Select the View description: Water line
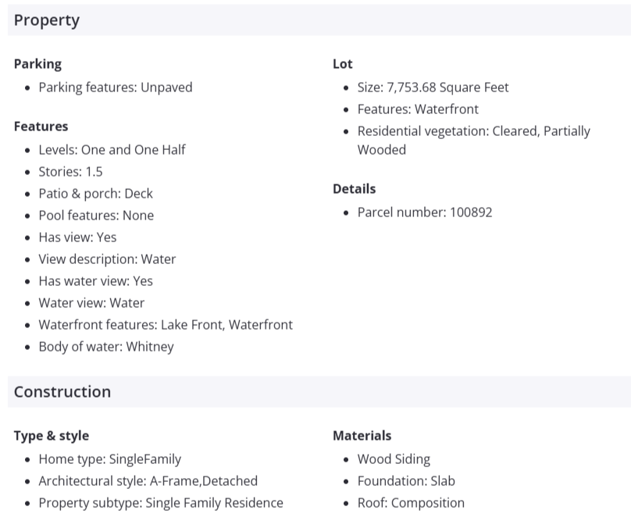This screenshot has width=631, height=528. click(107, 259)
